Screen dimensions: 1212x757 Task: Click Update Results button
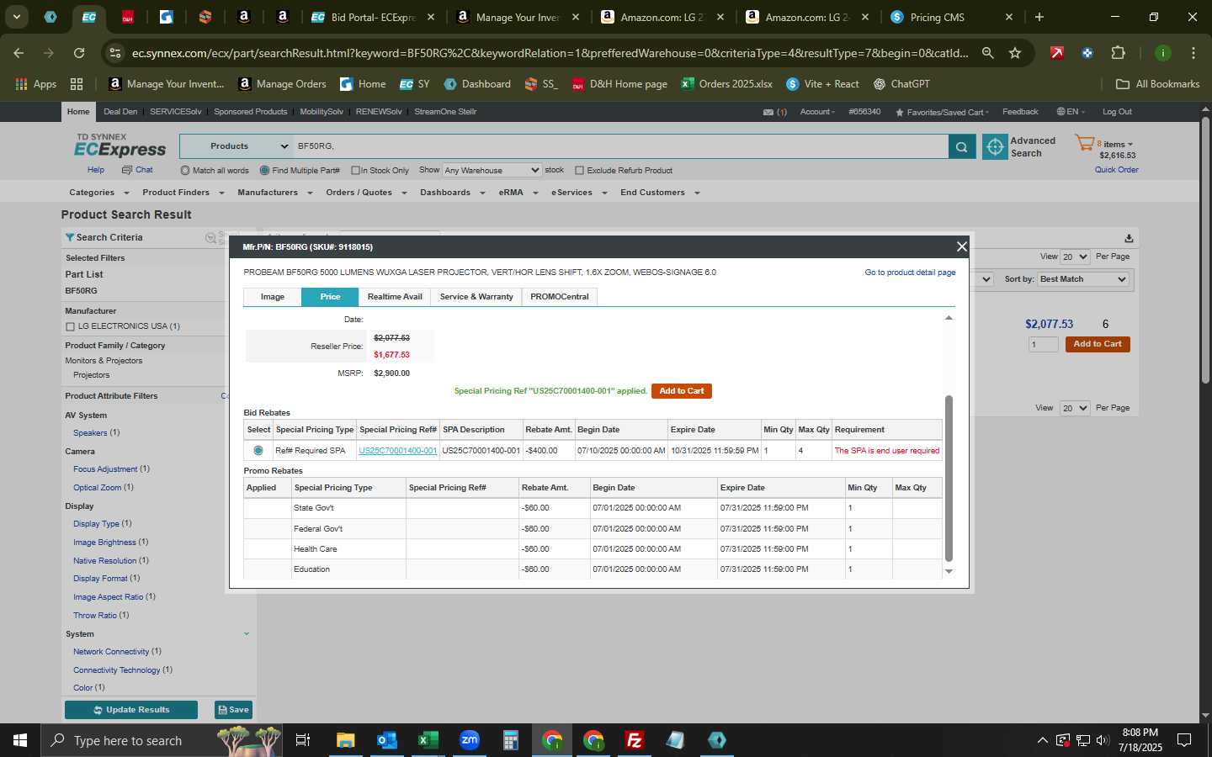(131, 710)
